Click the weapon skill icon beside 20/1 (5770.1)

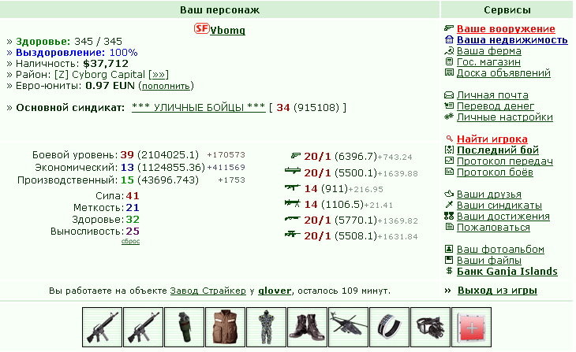point(293,219)
